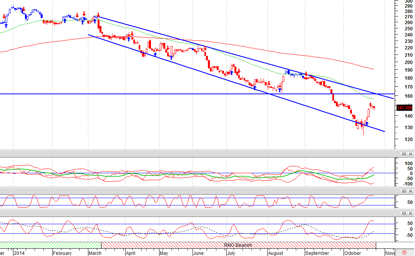Image resolution: width=415 pixels, height=256 pixels.
Task: Close the middle stochastic indicator pane
Action: point(410,191)
